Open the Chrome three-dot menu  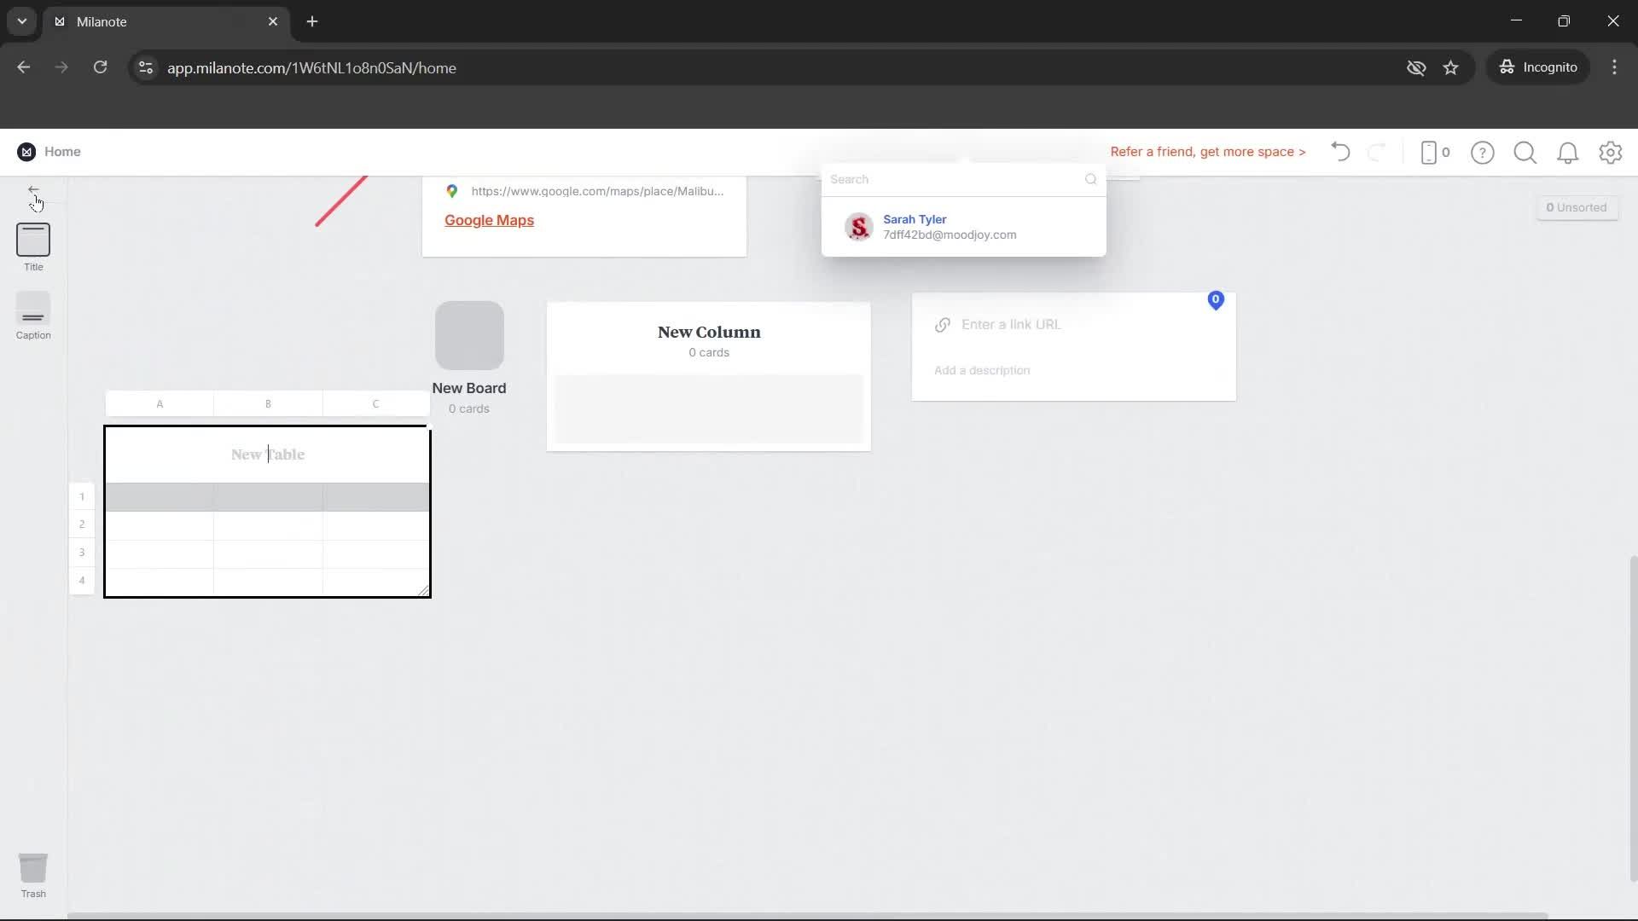[x=1614, y=67]
